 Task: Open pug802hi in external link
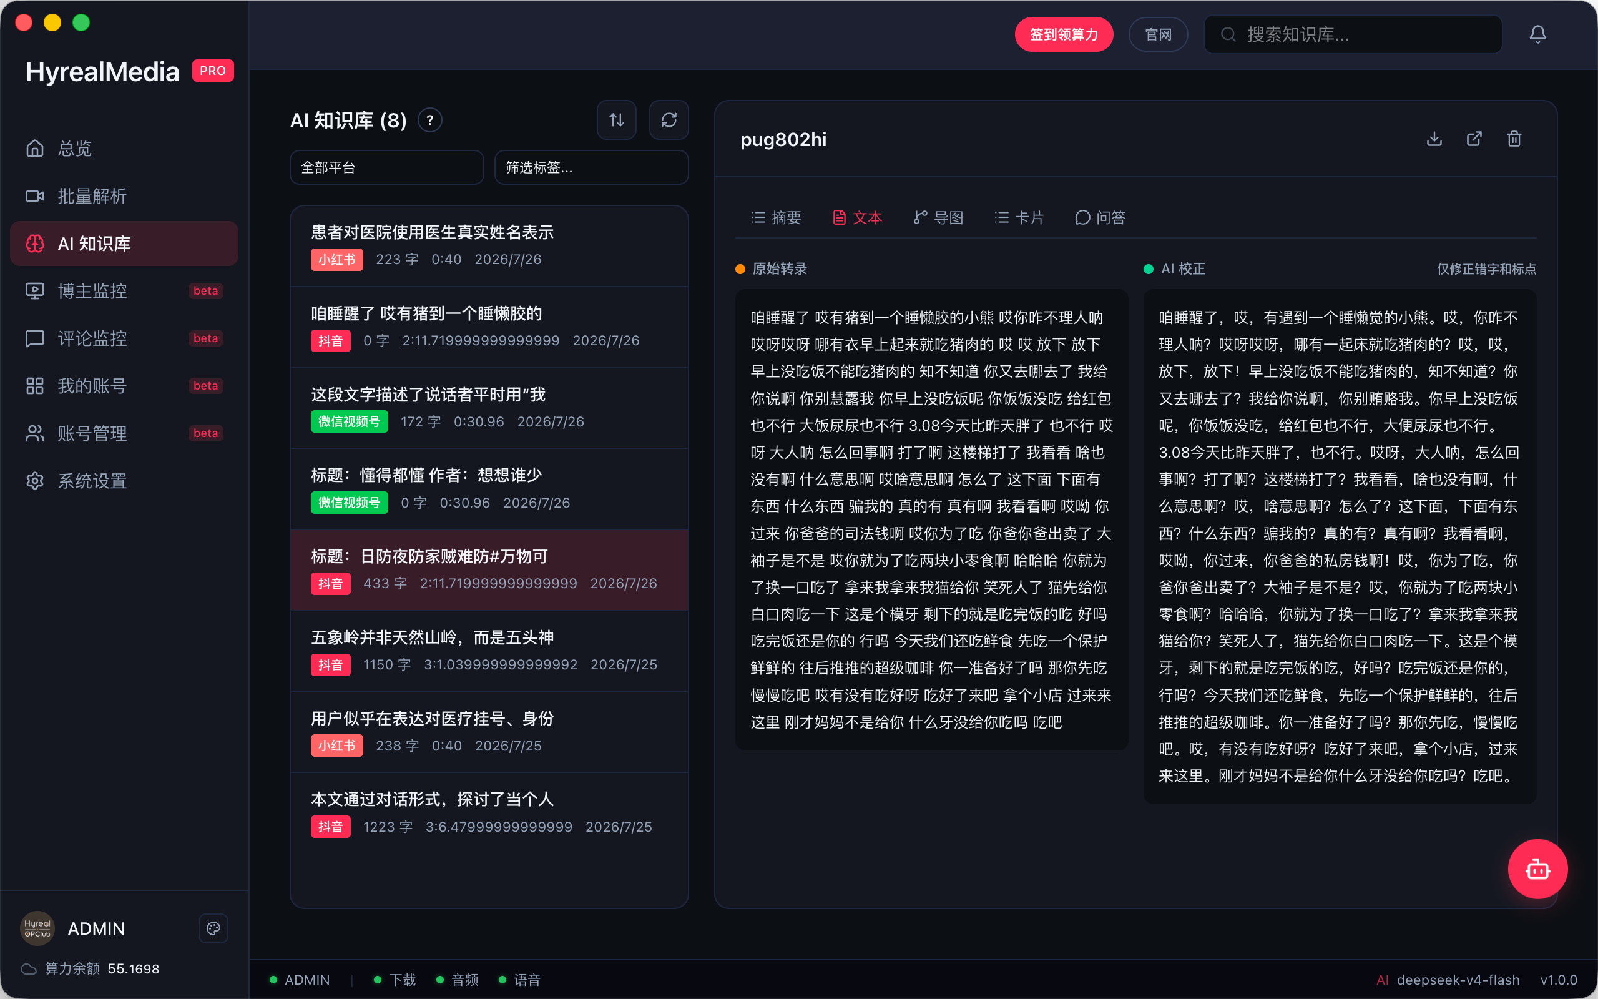coord(1474,139)
